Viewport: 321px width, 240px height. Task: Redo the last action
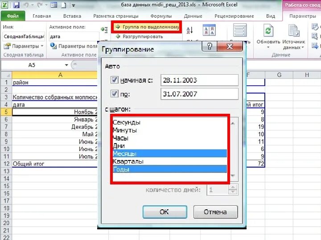point(40,5)
